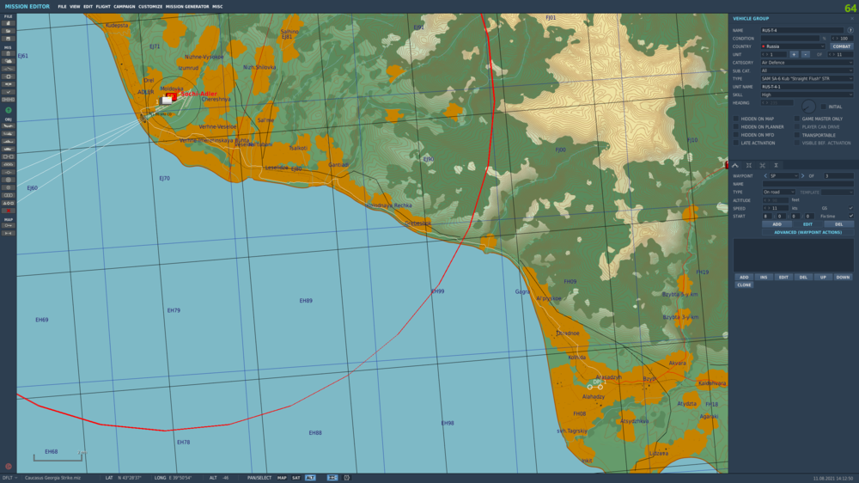Open the Country dropdown showing Russia

793,46
